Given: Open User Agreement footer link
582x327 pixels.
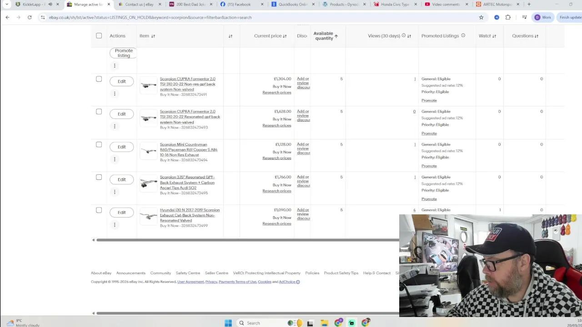Looking at the screenshot, I should [x=191, y=282].
